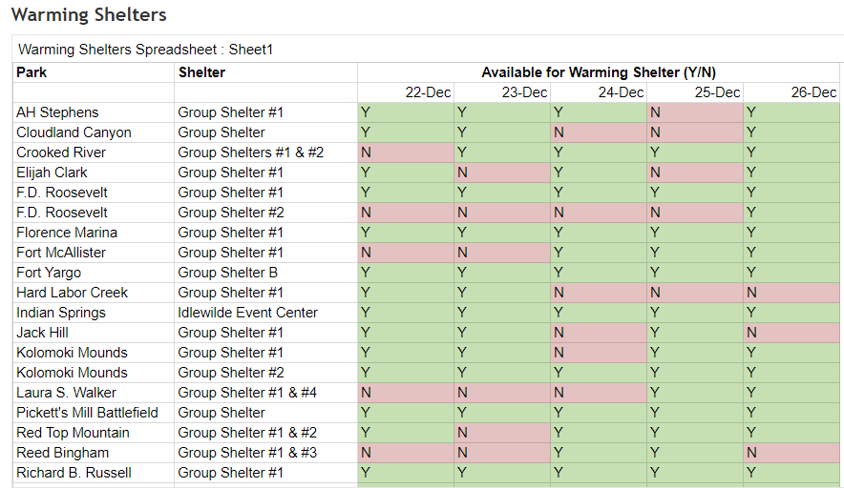Select Elijah Clark 23-Dec N cell

tap(502, 173)
